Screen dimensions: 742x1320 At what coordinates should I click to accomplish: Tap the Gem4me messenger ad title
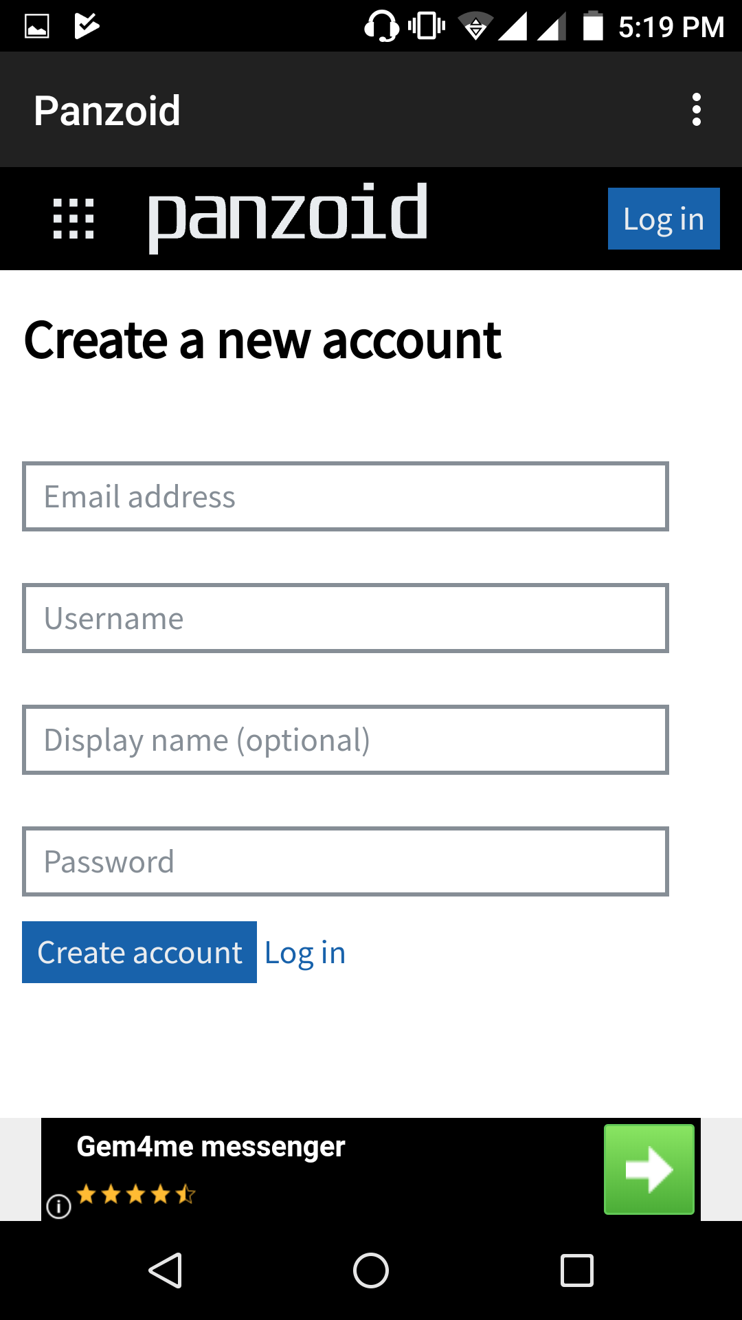pos(211,1147)
